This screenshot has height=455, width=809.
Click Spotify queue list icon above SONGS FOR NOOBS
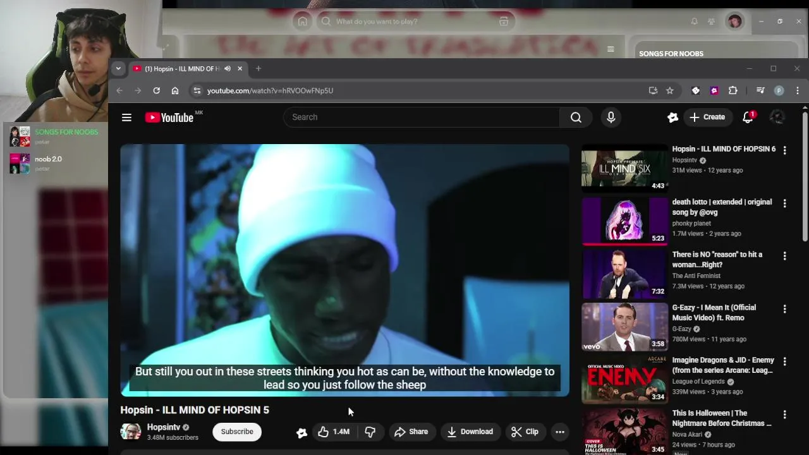611,49
